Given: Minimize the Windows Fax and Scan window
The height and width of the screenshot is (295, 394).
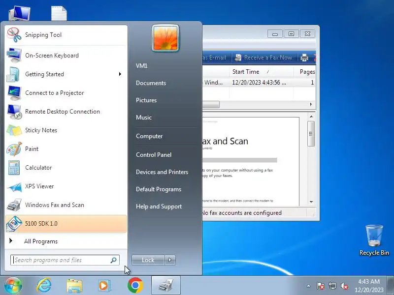Looking at the screenshot, I should tap(275, 33).
